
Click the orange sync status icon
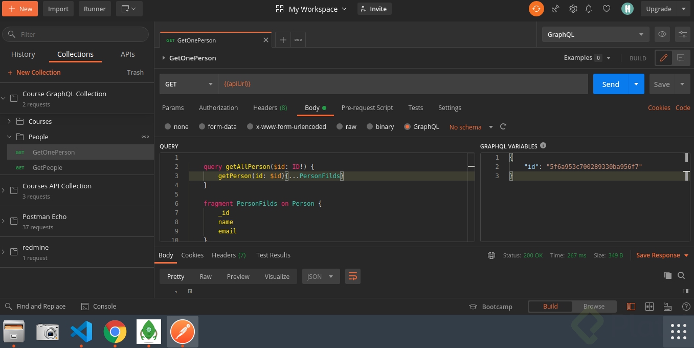[x=536, y=9]
